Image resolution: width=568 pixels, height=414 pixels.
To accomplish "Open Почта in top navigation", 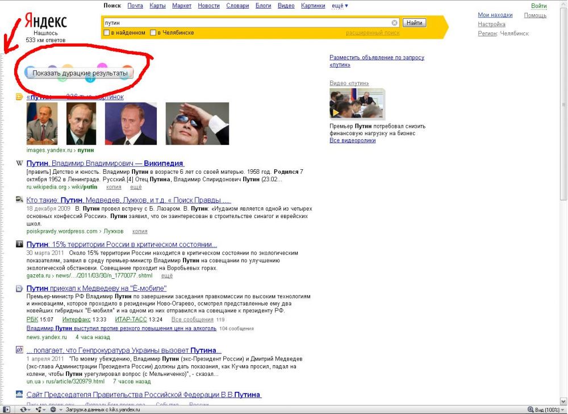I will coord(135,6).
